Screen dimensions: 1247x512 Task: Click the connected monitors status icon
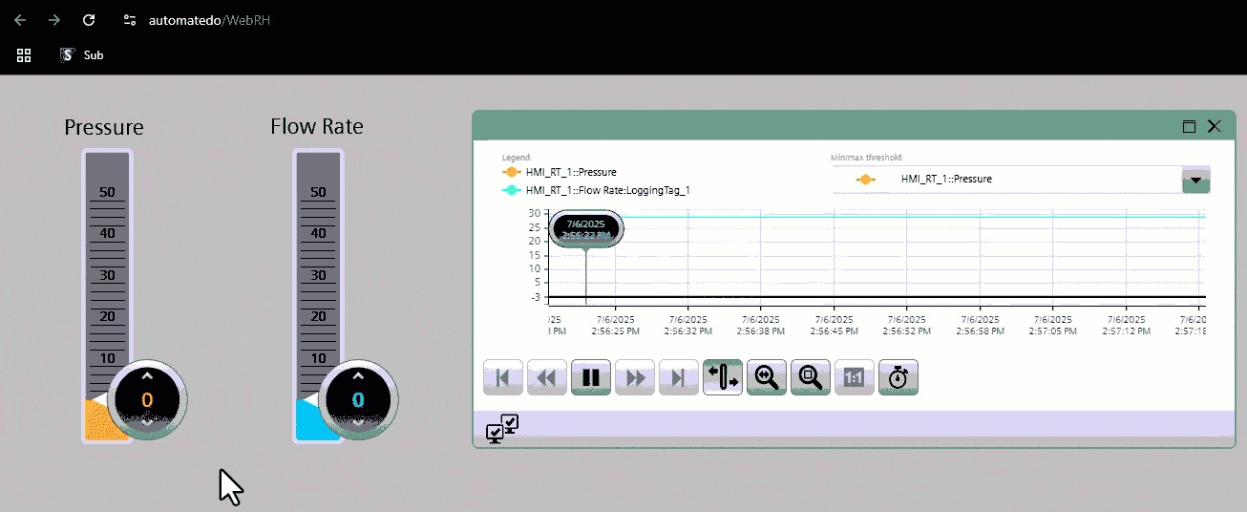(502, 428)
